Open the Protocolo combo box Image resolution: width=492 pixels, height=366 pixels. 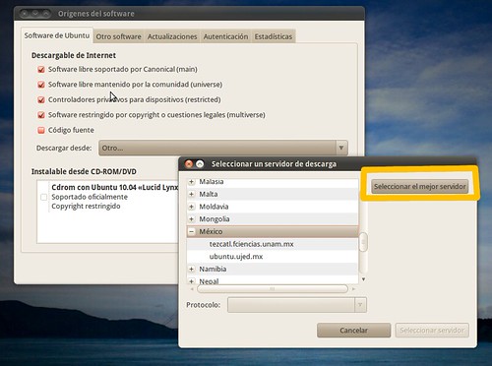tap(297, 305)
